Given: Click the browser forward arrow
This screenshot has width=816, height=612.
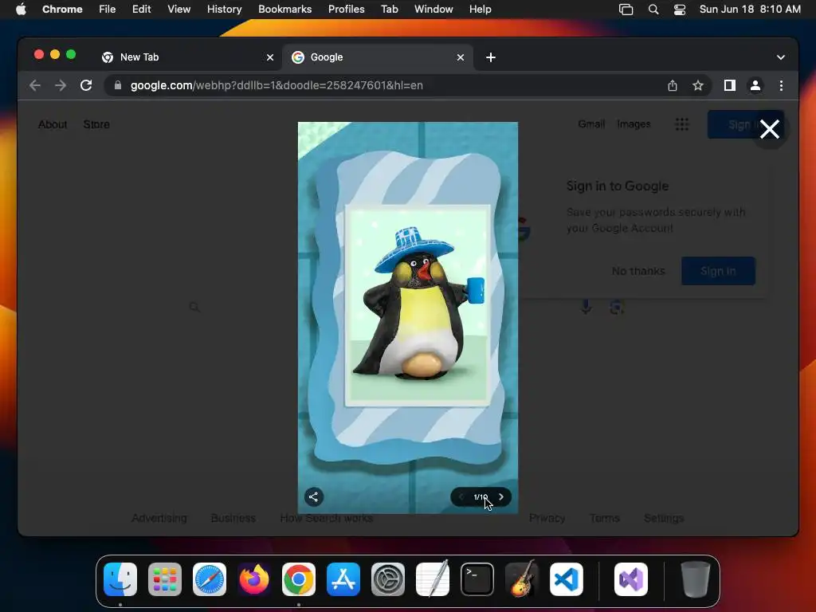Looking at the screenshot, I should click(x=61, y=85).
